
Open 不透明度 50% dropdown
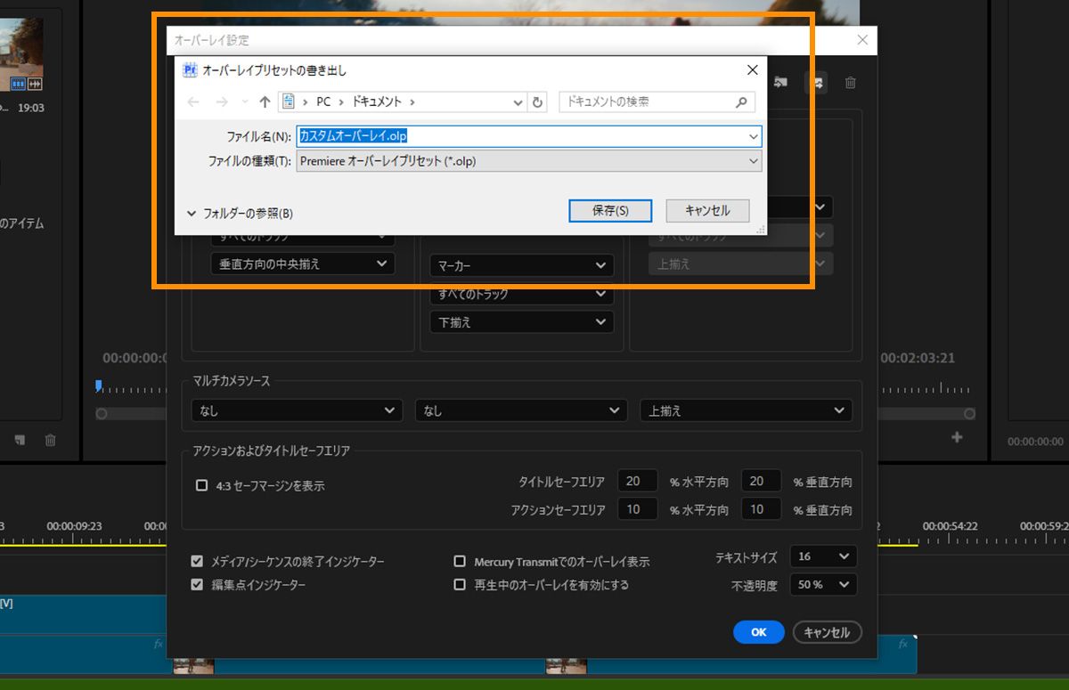[x=823, y=585]
